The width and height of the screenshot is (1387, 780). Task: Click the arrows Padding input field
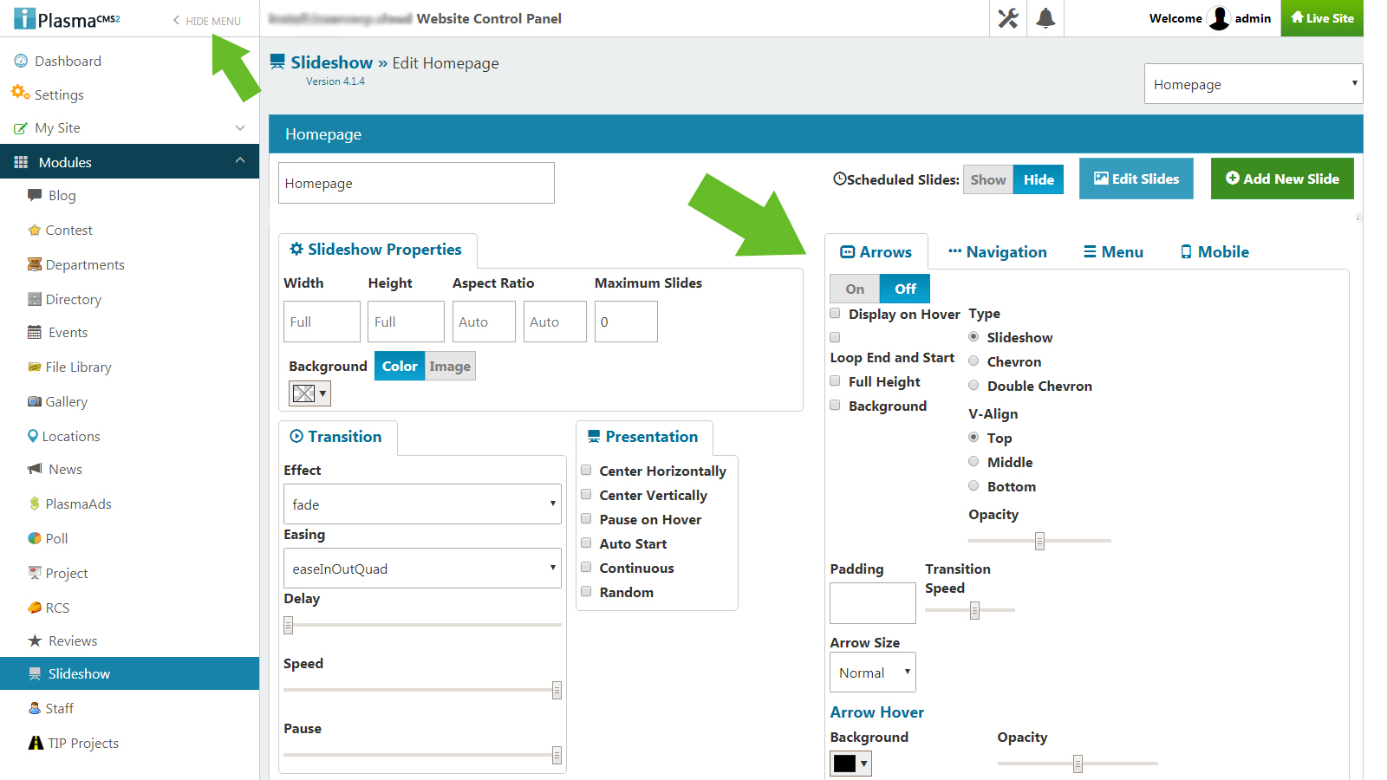click(873, 603)
